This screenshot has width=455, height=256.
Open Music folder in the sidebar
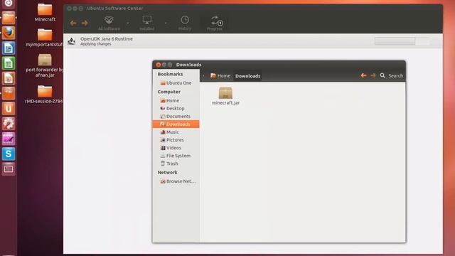(169, 132)
